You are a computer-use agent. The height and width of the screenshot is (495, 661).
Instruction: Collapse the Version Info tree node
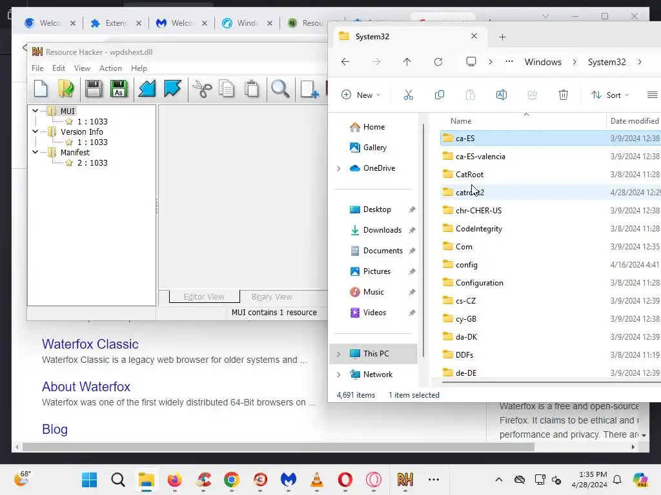tap(36, 131)
